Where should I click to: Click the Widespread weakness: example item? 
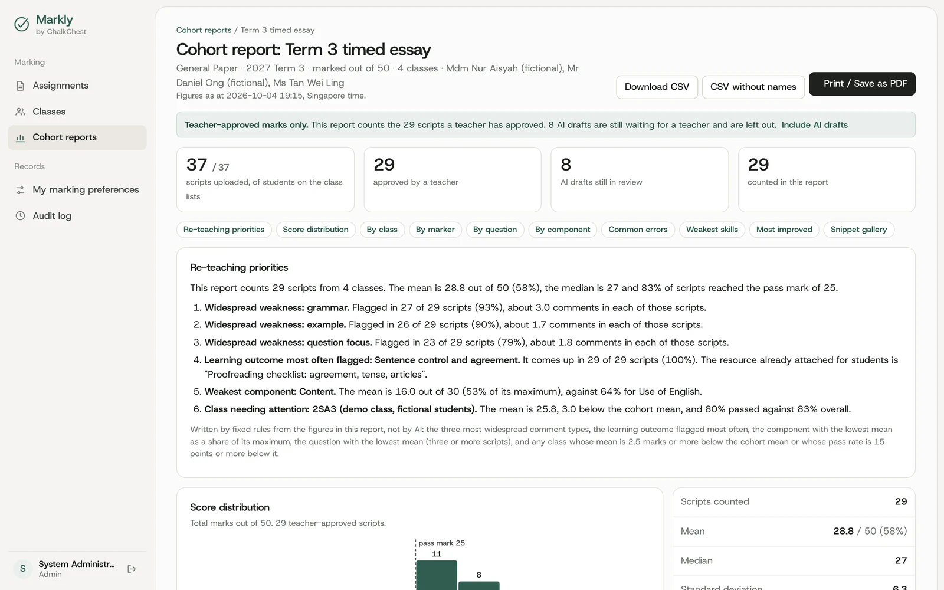453,324
